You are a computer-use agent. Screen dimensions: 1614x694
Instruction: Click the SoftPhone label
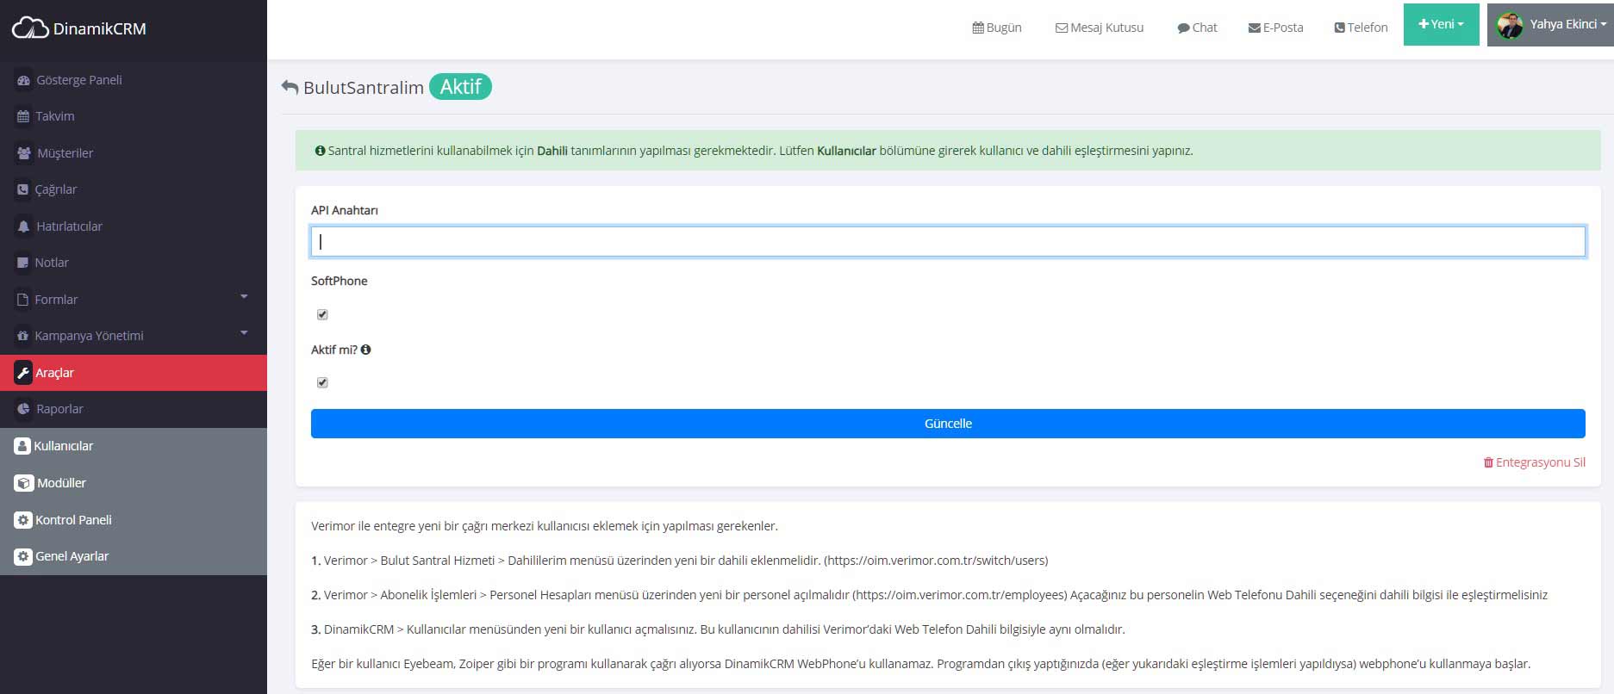tap(340, 281)
